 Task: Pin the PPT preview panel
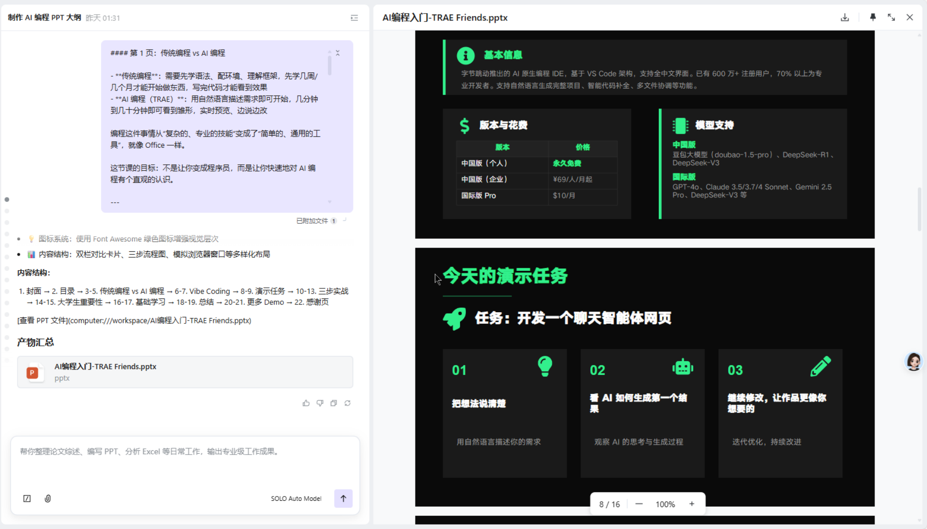tap(873, 18)
